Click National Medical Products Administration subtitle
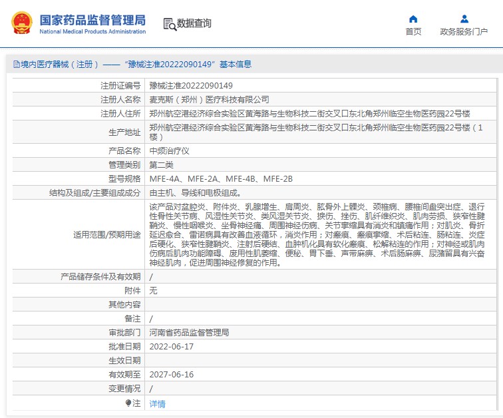Screen dimensions: 503x418 click(x=92, y=31)
